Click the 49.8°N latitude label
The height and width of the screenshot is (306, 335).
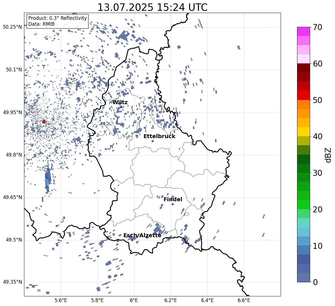[14, 155]
